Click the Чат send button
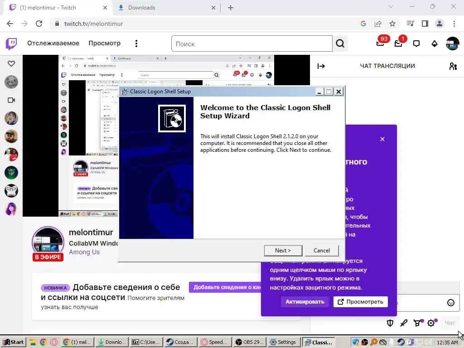The width and height of the screenshot is (464, 348). [449, 323]
